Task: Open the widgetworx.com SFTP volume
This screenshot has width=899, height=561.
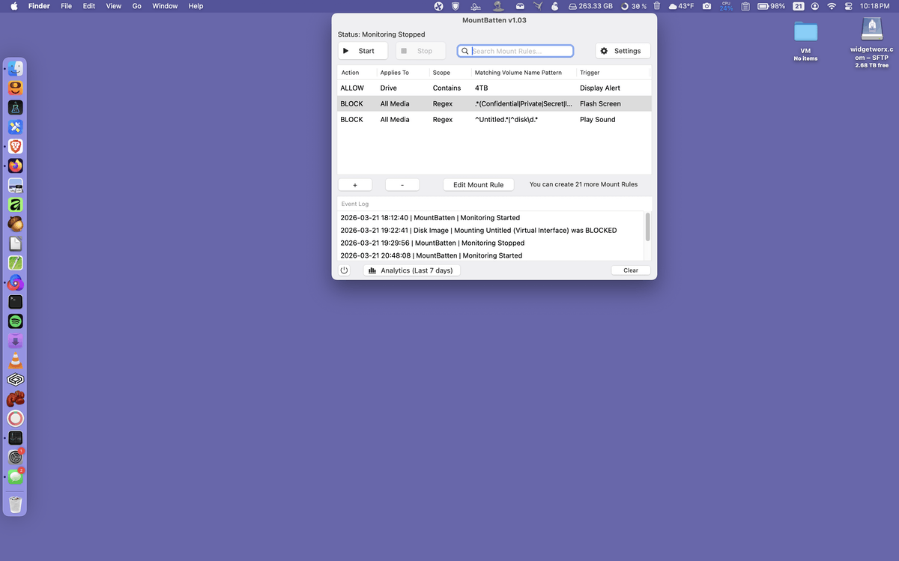Action: click(871, 31)
